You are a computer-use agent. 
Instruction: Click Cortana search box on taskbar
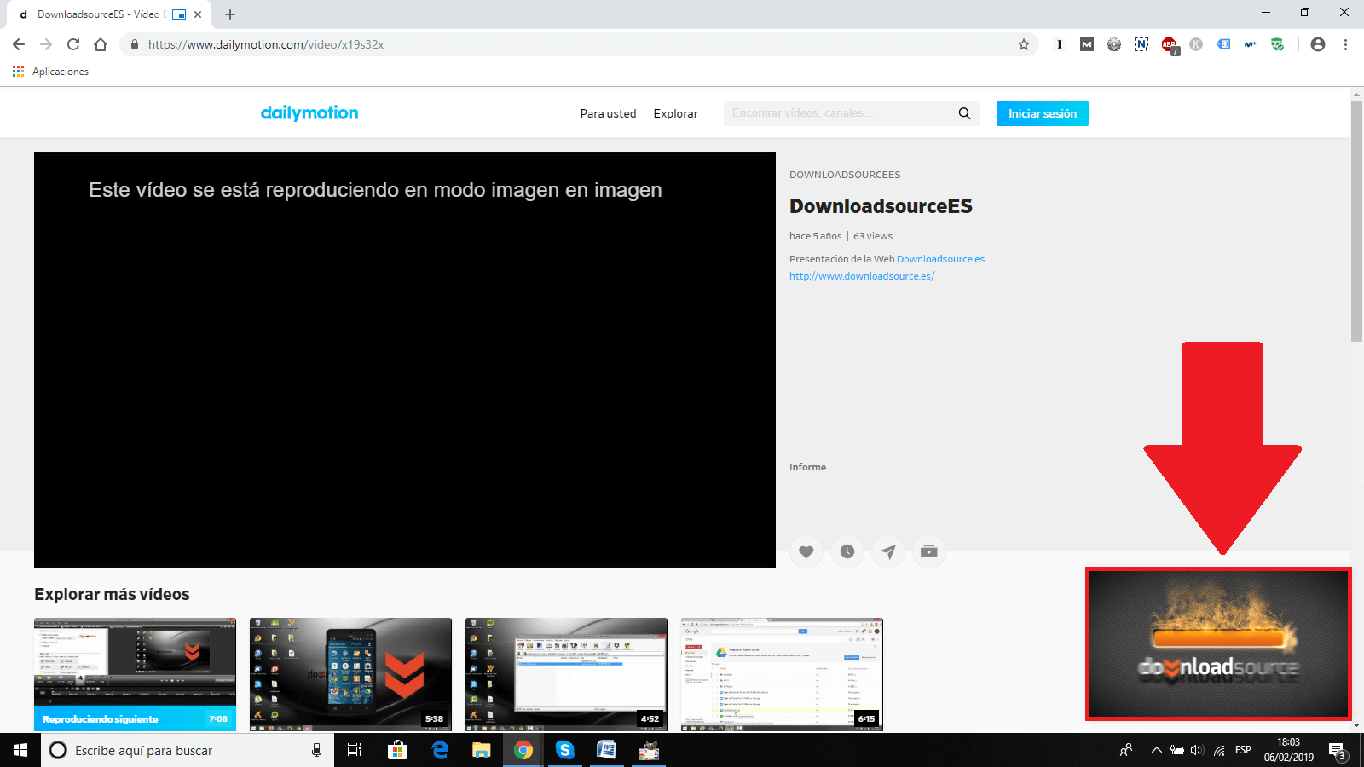pos(188,750)
